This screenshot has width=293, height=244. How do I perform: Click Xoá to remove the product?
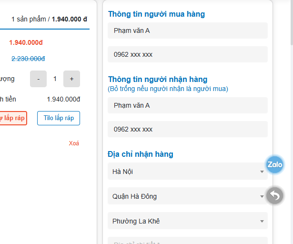pos(74,143)
